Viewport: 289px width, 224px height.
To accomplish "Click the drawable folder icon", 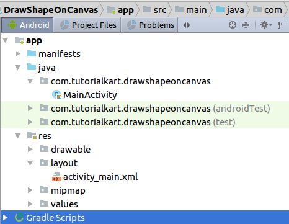I will pyautogui.click(x=44, y=149).
